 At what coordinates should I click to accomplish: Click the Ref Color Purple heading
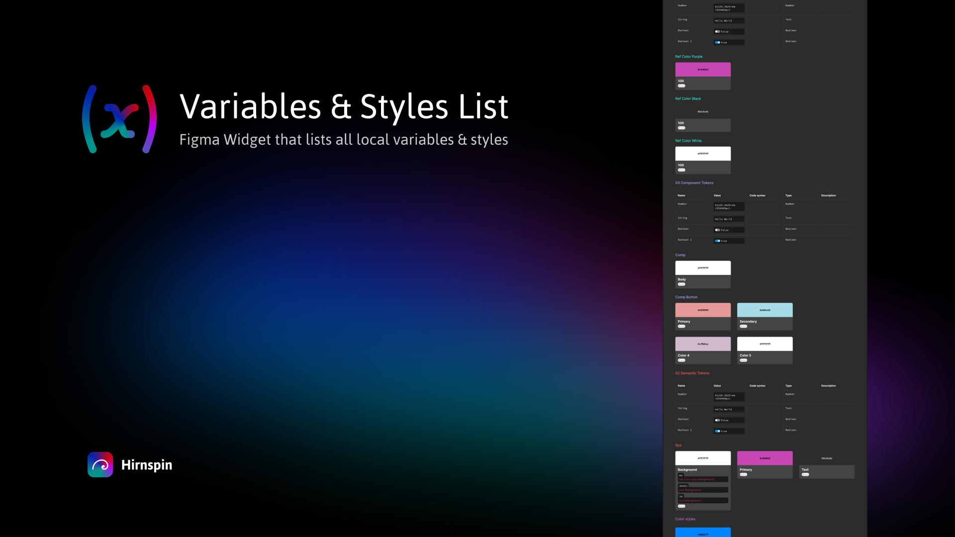point(689,57)
